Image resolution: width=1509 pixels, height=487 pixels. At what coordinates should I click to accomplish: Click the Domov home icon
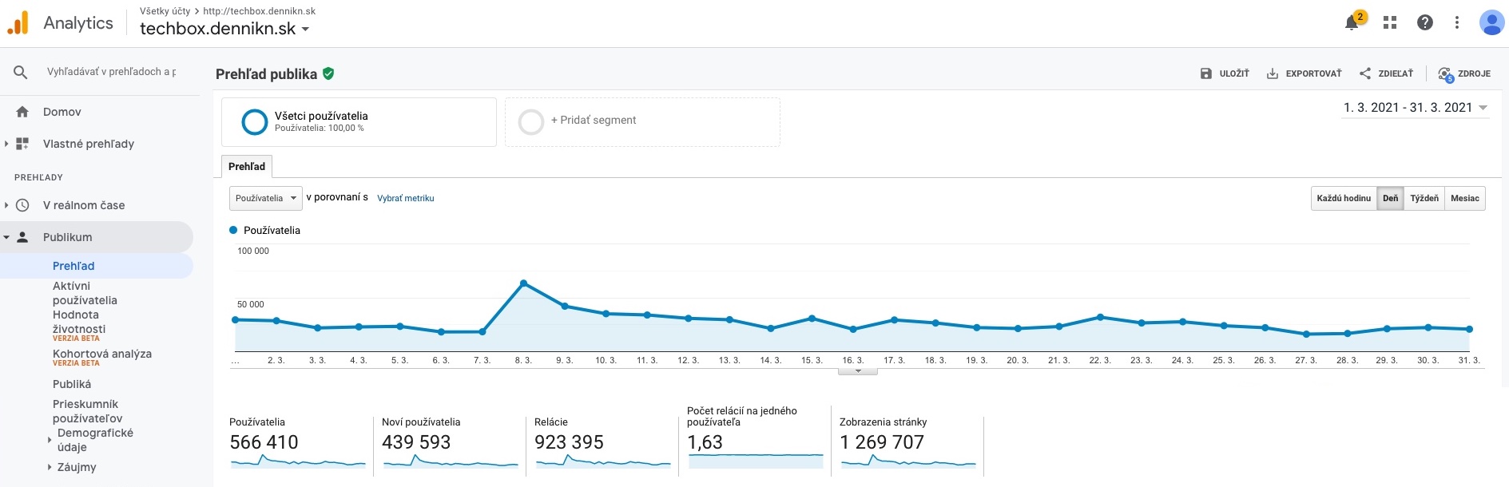point(22,112)
